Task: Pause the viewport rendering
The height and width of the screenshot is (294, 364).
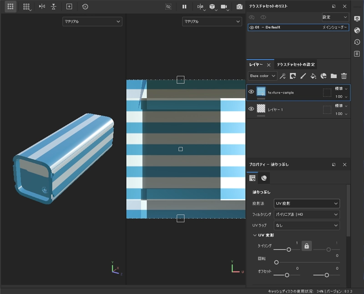Action: pos(184,6)
